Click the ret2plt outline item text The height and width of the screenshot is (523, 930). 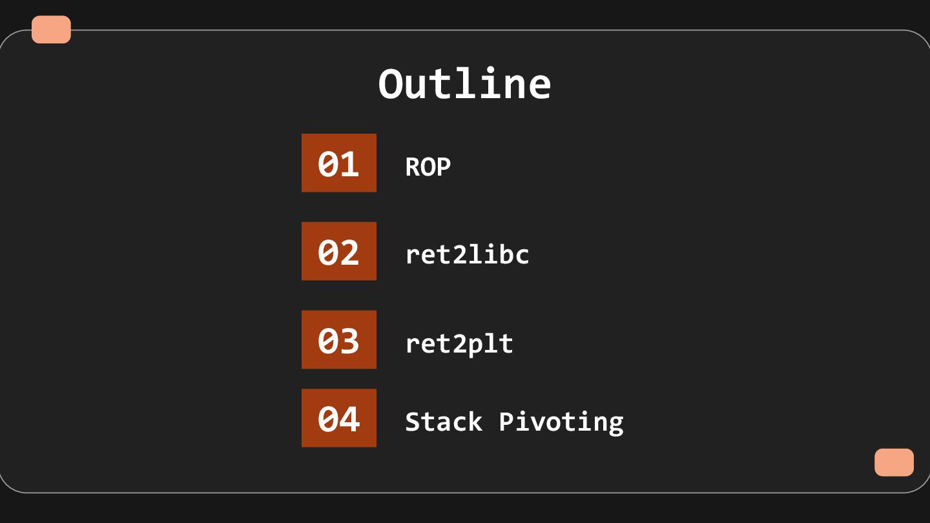(459, 344)
